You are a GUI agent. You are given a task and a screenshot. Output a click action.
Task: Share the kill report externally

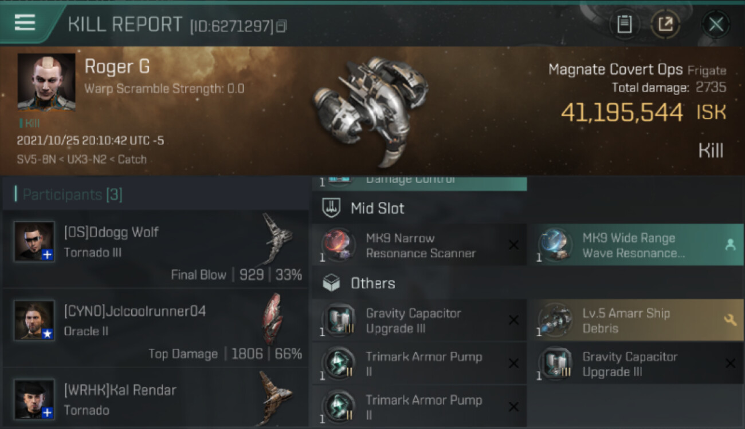click(x=665, y=24)
